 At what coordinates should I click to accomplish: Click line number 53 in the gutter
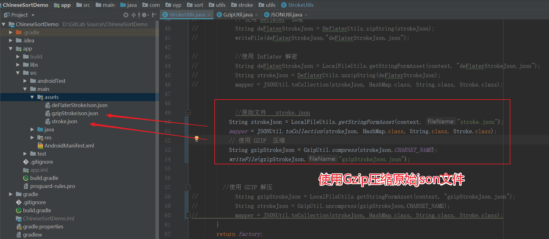click(168, 150)
